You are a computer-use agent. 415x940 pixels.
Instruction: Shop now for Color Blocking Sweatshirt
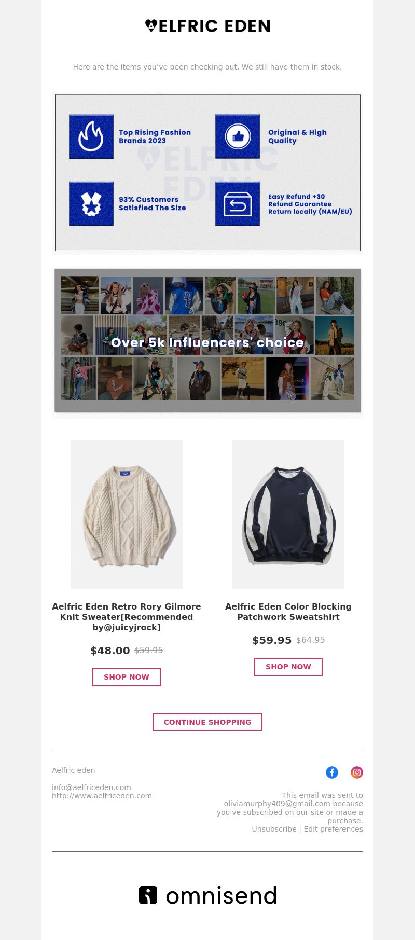point(288,667)
